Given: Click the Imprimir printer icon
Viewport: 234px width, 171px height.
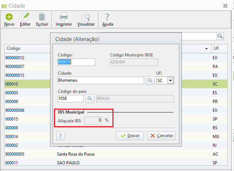Looking at the screenshot, I should coord(63,17).
